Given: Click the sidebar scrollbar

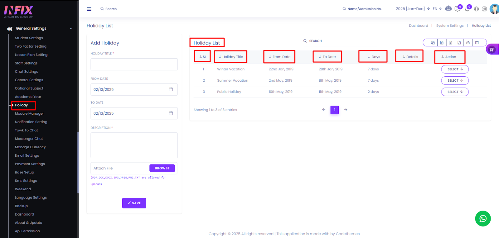Looking at the screenshot, I should 78,162.
